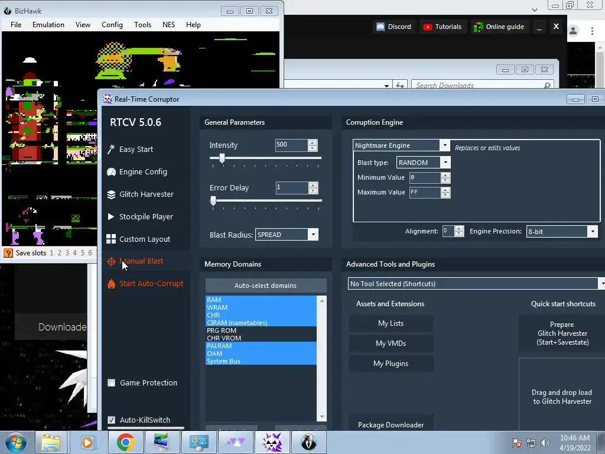Expand address dropdown arrow in Downloads window
Image resolution: width=605 pixels, height=454 pixels.
tap(386, 85)
